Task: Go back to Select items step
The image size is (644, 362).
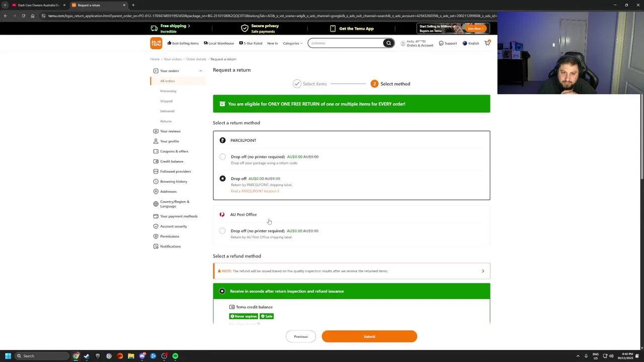Action: coord(310,84)
